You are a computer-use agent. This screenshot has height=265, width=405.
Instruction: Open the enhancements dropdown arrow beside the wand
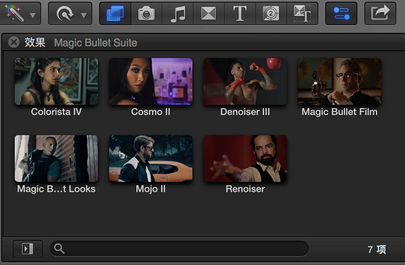32,15
